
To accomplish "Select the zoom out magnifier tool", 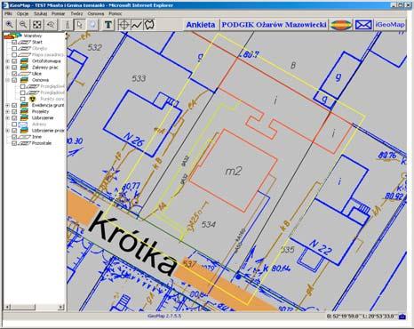I will pos(23,25).
